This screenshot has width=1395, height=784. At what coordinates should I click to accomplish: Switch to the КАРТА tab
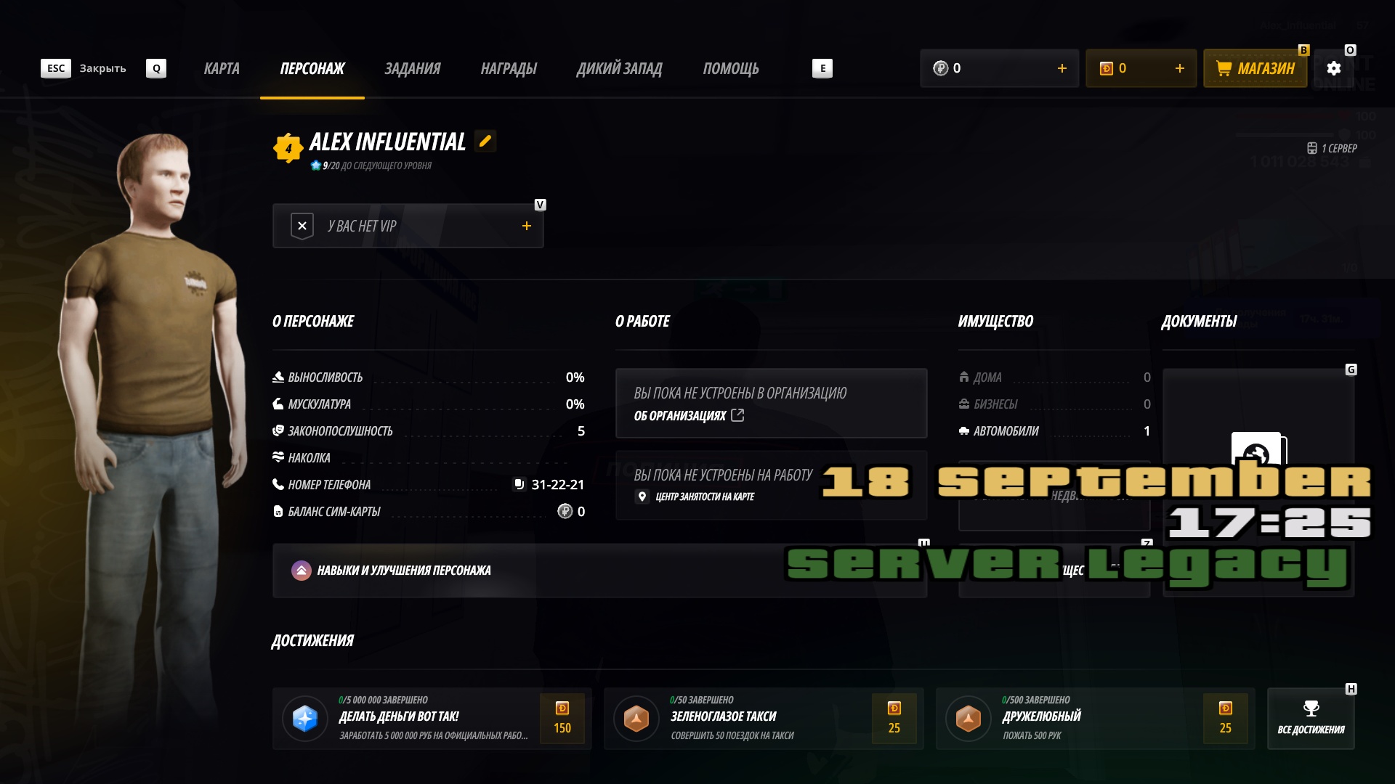tap(222, 68)
